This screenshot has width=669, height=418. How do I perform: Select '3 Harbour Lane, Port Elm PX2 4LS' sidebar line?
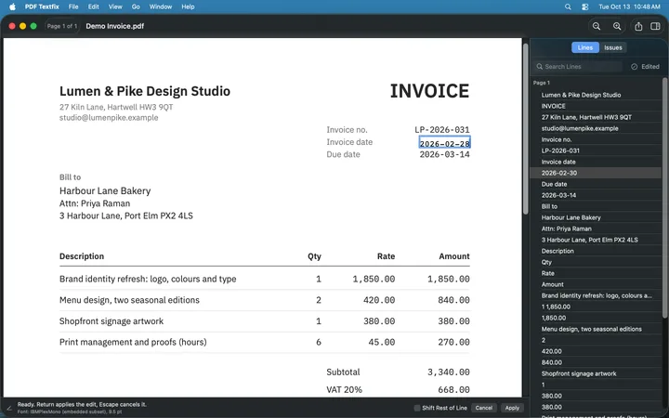coord(596,240)
